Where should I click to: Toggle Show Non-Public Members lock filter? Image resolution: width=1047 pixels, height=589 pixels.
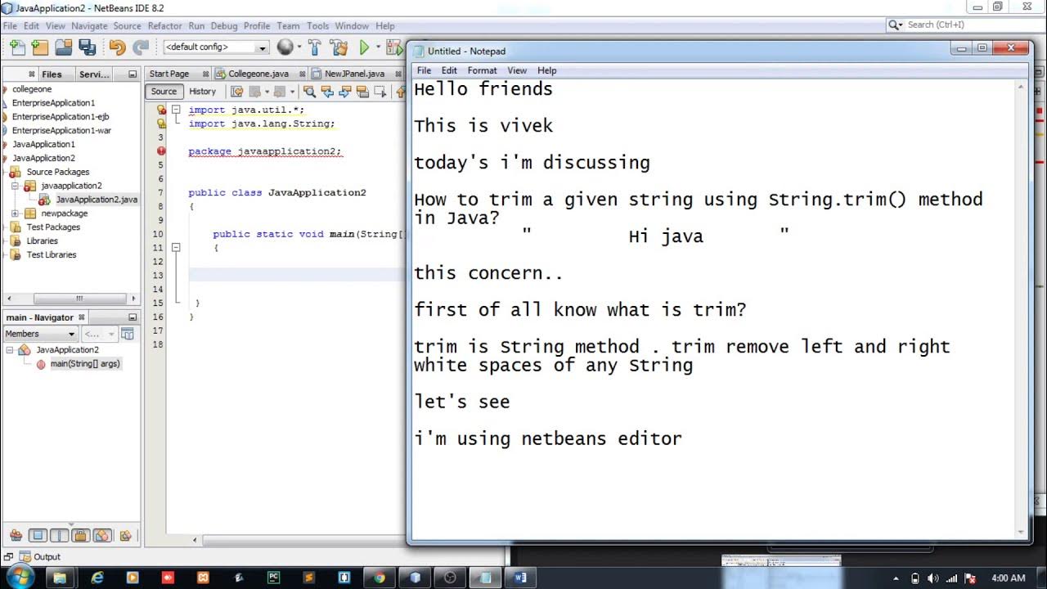(80, 536)
